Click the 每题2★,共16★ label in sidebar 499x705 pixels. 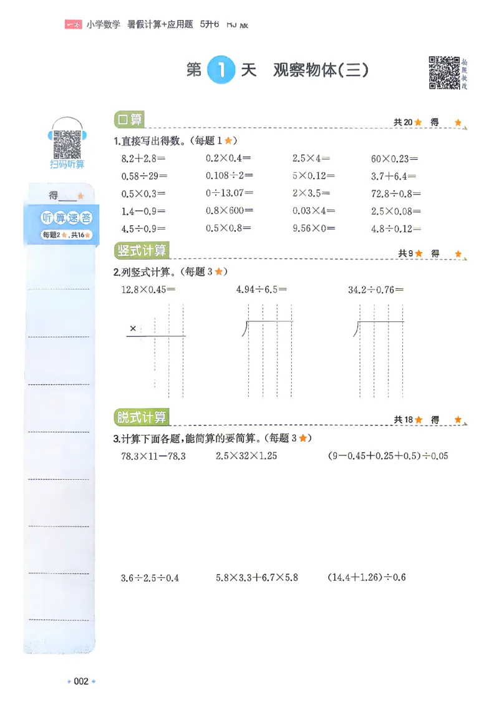(x=67, y=235)
